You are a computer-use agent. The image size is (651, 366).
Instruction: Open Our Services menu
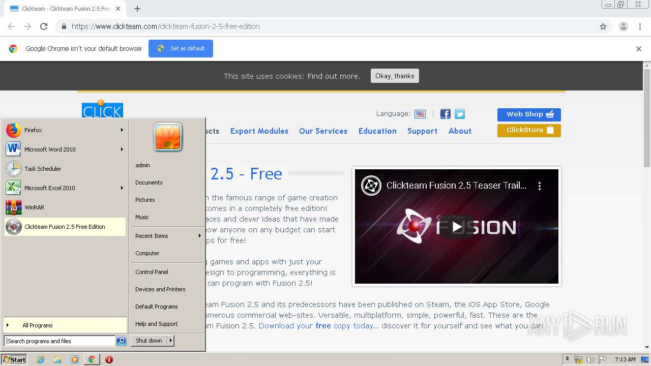[323, 131]
